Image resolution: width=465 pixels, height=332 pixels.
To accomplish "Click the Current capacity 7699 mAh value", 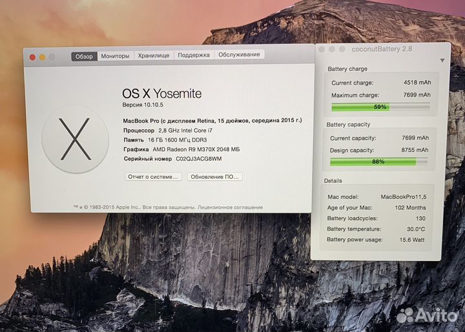I will pos(415,138).
